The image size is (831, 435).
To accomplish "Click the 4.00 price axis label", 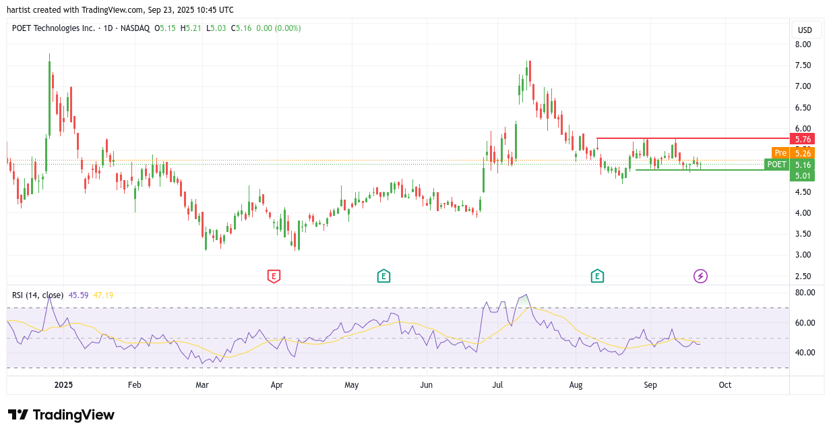I will pyautogui.click(x=803, y=213).
